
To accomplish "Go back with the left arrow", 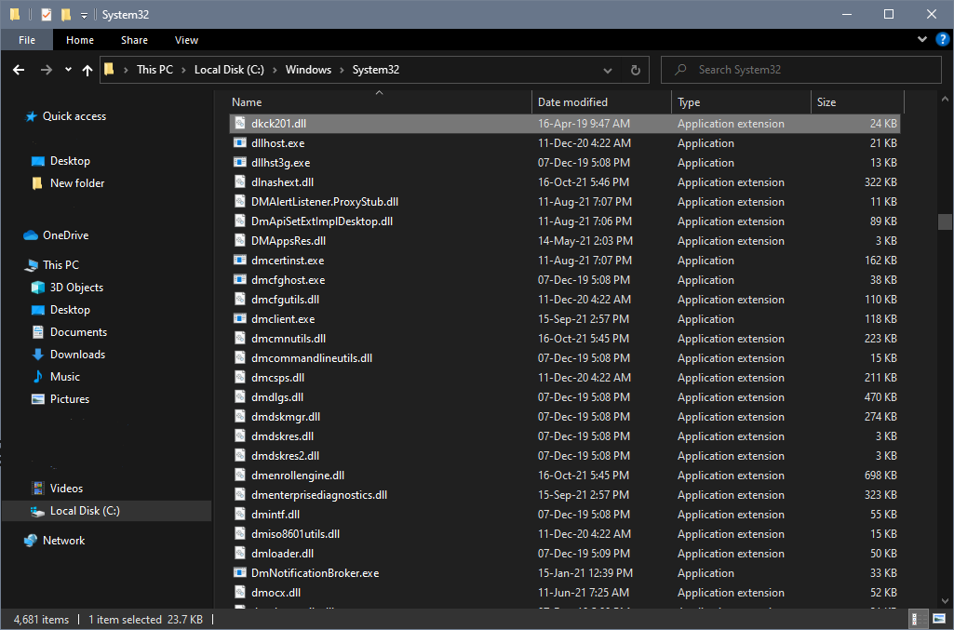I will coord(19,70).
